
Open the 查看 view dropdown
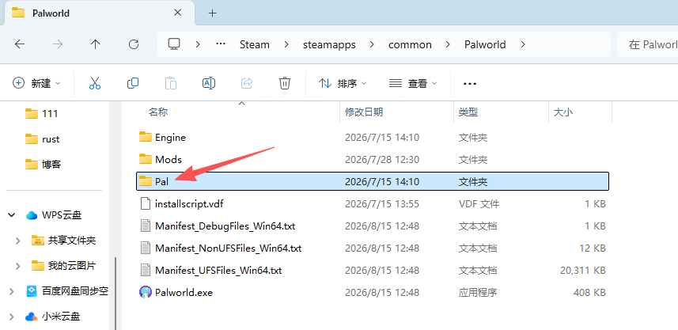(413, 83)
